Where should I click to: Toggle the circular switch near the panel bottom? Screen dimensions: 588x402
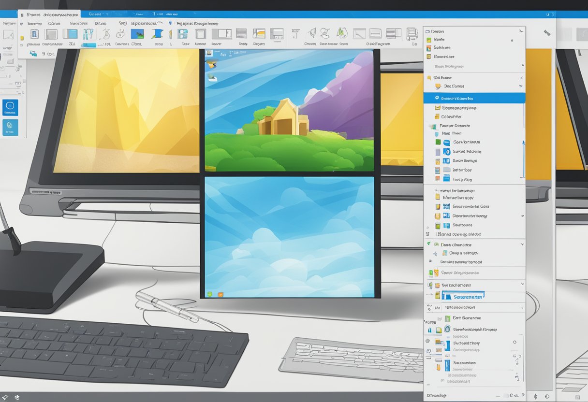click(514, 342)
